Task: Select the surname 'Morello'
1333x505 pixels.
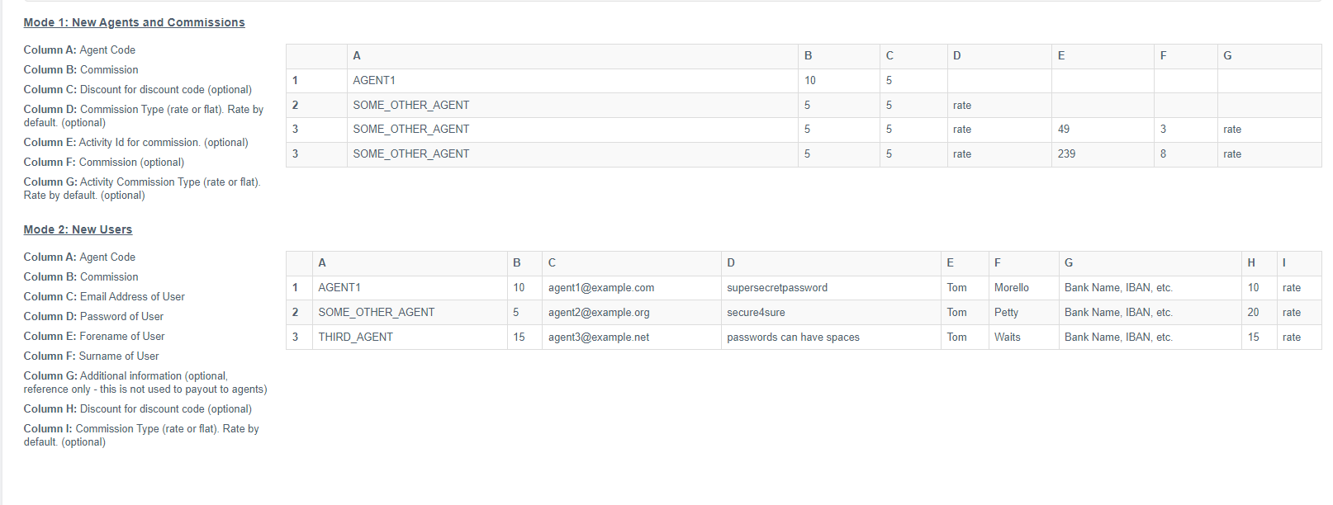Action: (1012, 288)
